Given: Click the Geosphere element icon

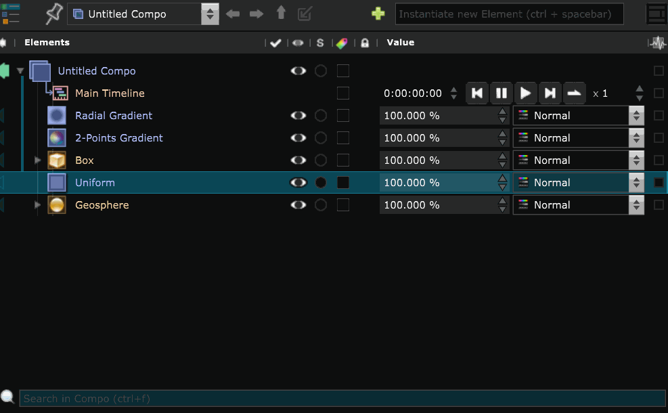Looking at the screenshot, I should tap(57, 205).
